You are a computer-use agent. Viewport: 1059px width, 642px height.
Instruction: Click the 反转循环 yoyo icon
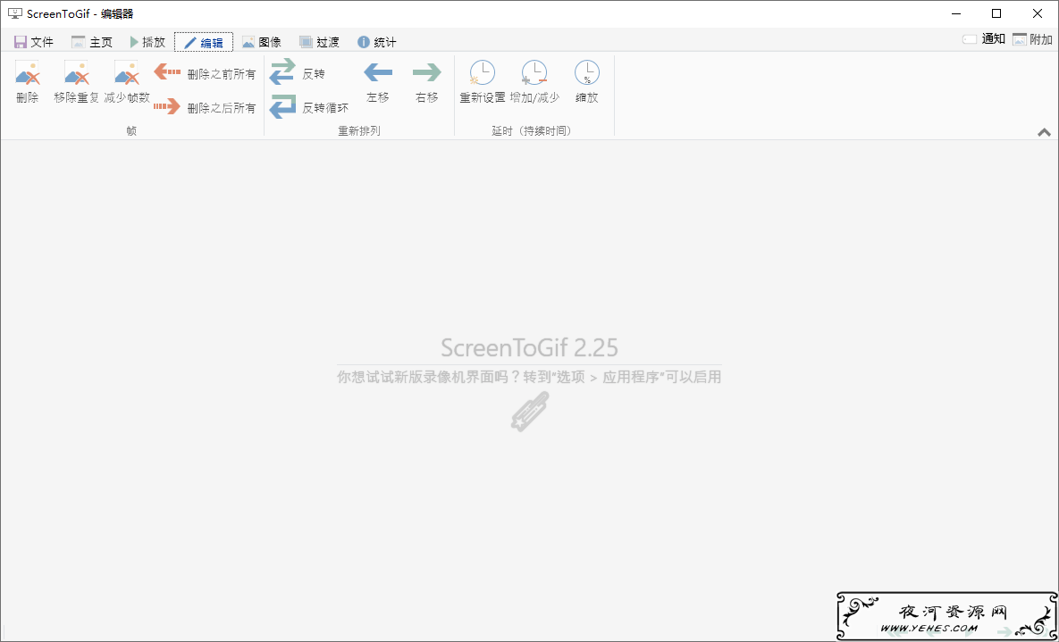[x=282, y=106]
